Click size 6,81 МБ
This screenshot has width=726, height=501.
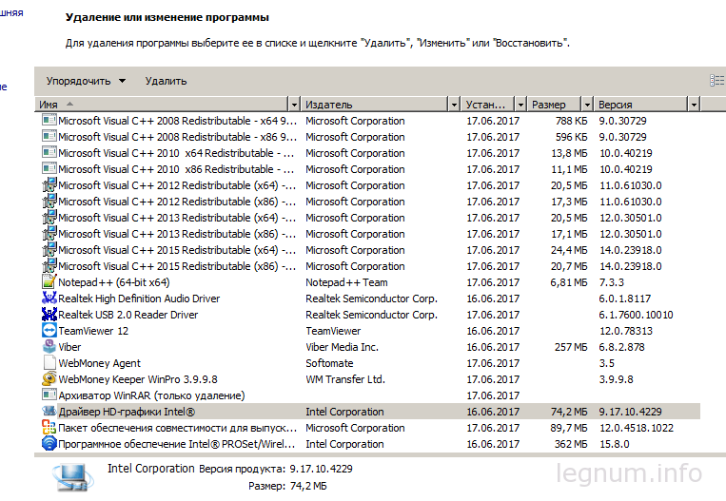coord(569,282)
